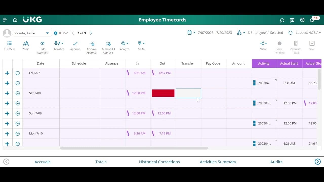
Task: Refresh the timecard data
Action: pos(290,33)
